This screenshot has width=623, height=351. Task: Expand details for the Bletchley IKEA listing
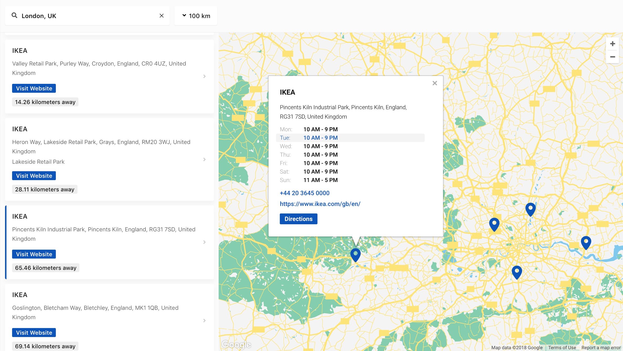coord(204,320)
